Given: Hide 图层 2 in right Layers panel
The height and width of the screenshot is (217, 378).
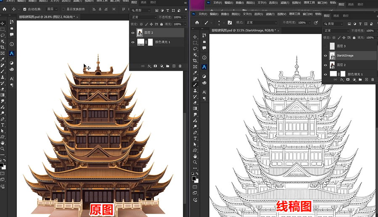Looking at the screenshot, I should coord(325,65).
